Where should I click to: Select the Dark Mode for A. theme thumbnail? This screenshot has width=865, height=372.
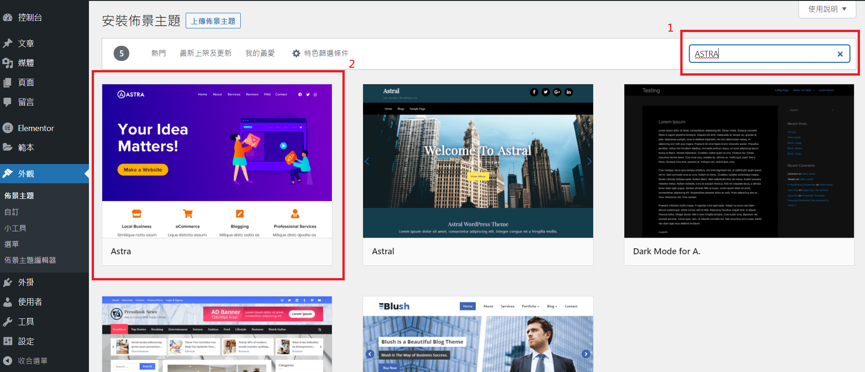pyautogui.click(x=739, y=161)
